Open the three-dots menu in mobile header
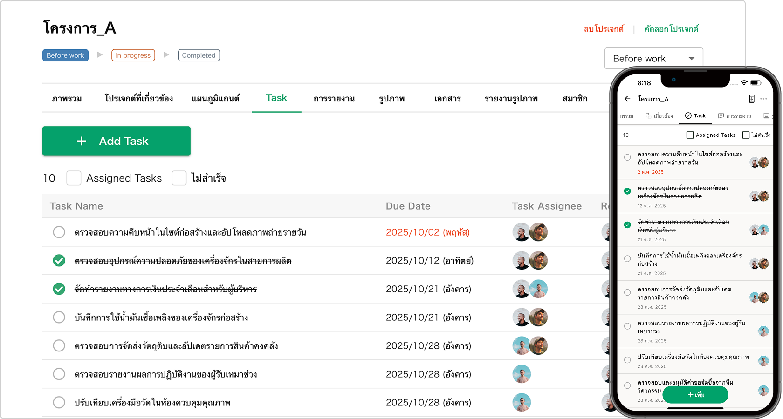This screenshot has width=783, height=419. (x=763, y=99)
